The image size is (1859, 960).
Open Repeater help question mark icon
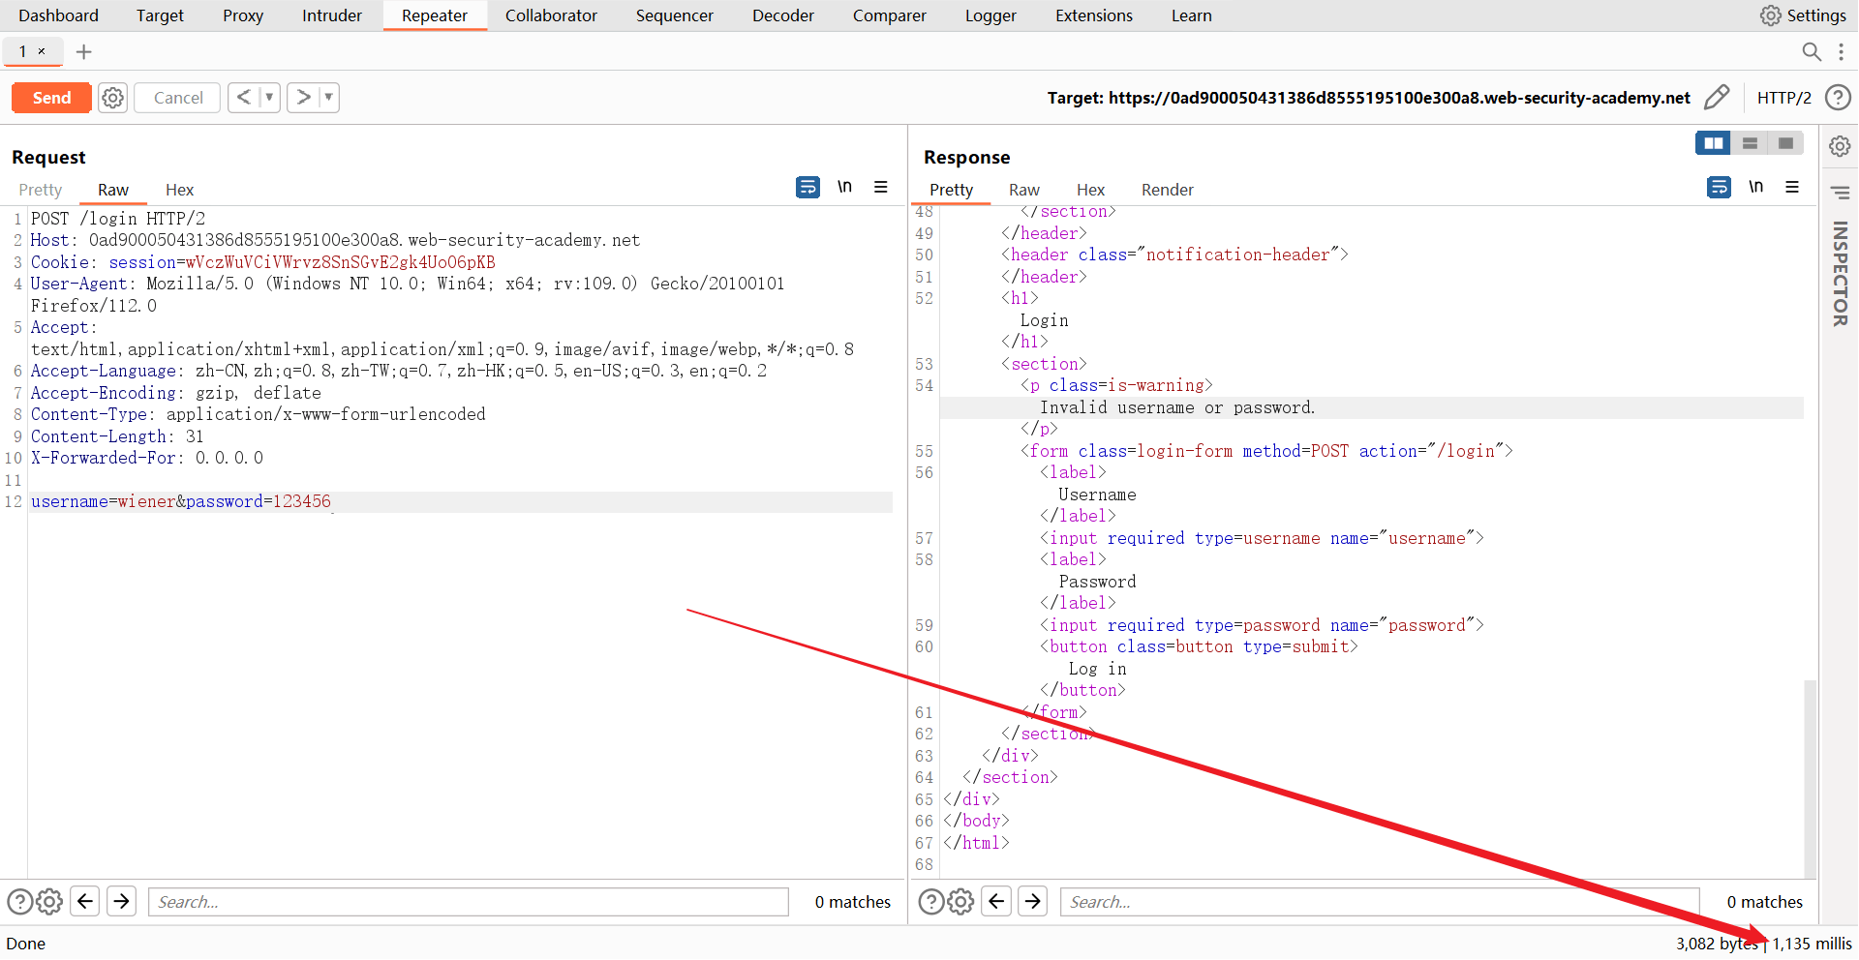click(x=1837, y=98)
